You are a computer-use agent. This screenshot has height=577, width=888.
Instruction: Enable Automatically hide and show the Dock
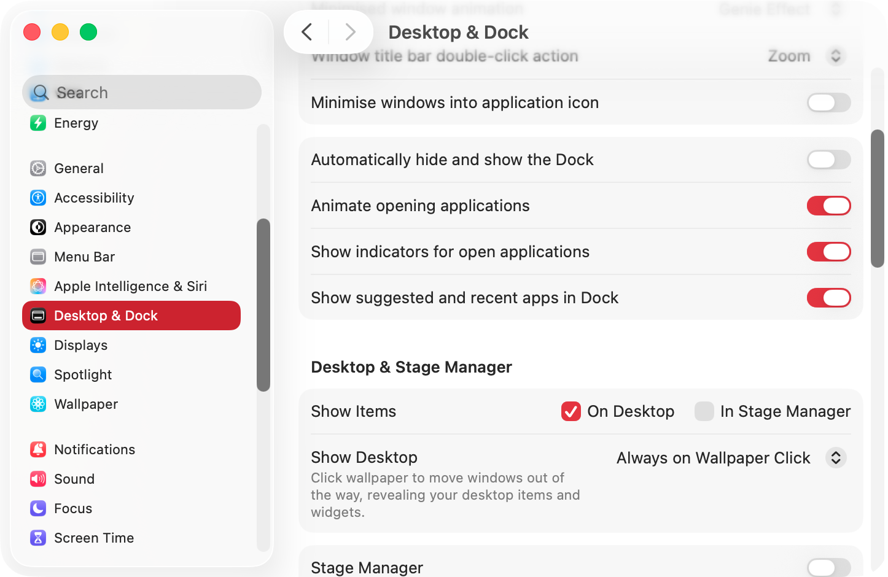pyautogui.click(x=828, y=160)
